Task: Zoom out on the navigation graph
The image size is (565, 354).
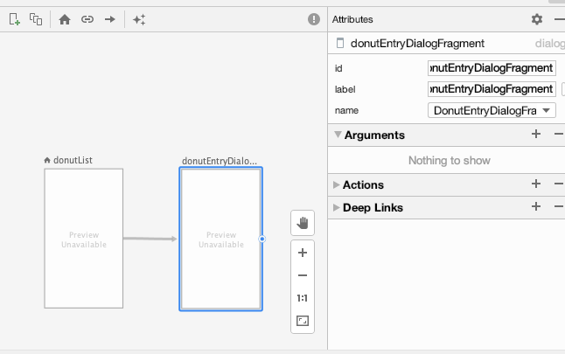Action: [x=303, y=275]
